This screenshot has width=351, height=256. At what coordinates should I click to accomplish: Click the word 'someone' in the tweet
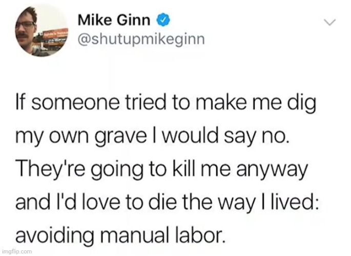[75, 104]
